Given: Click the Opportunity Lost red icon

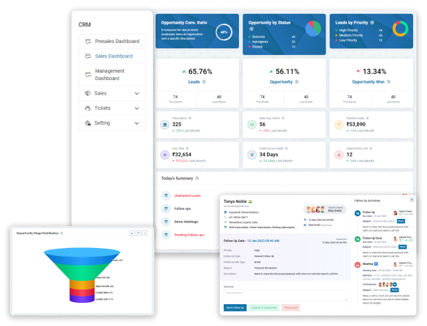Looking at the screenshot, I should pos(339,155).
